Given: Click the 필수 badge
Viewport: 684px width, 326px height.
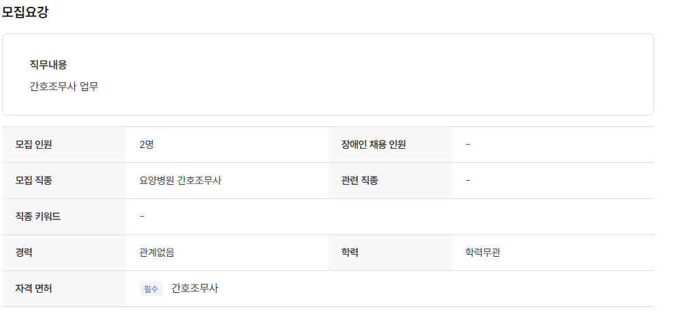Looking at the screenshot, I should [x=151, y=289].
